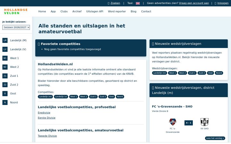Viewport: 231px width, 144px height.
Task: Click Zuid 1 pill under Competities
Action: 93,97
